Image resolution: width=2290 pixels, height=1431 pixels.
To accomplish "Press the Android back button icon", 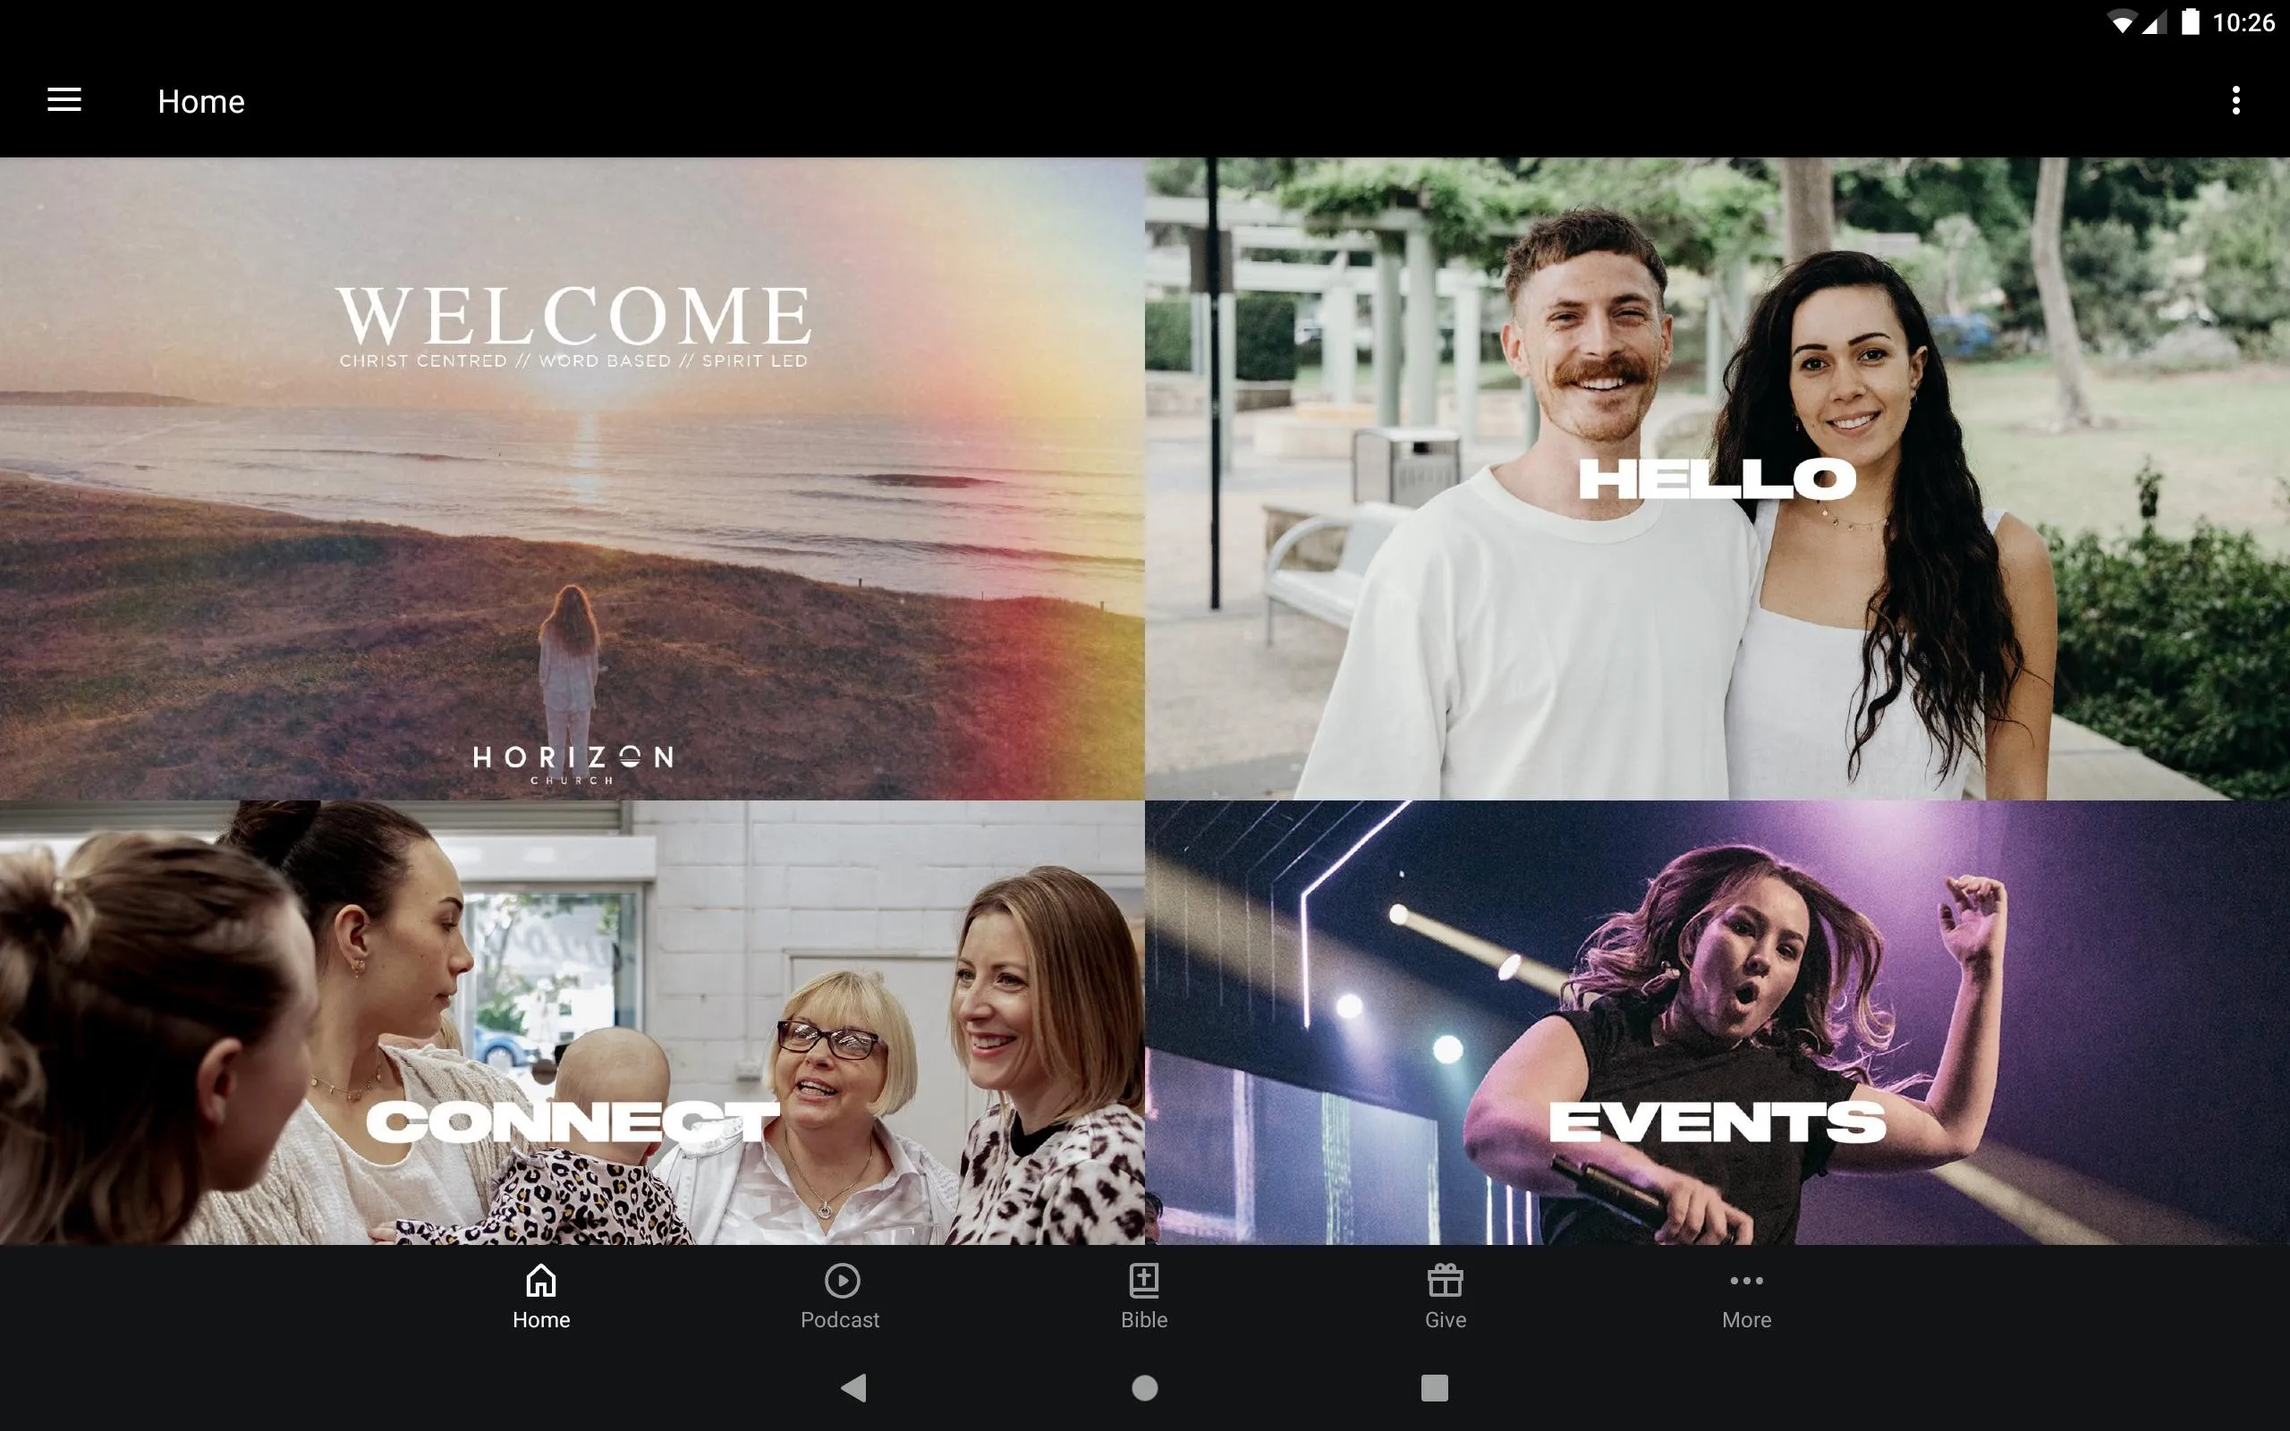I will [856, 1388].
